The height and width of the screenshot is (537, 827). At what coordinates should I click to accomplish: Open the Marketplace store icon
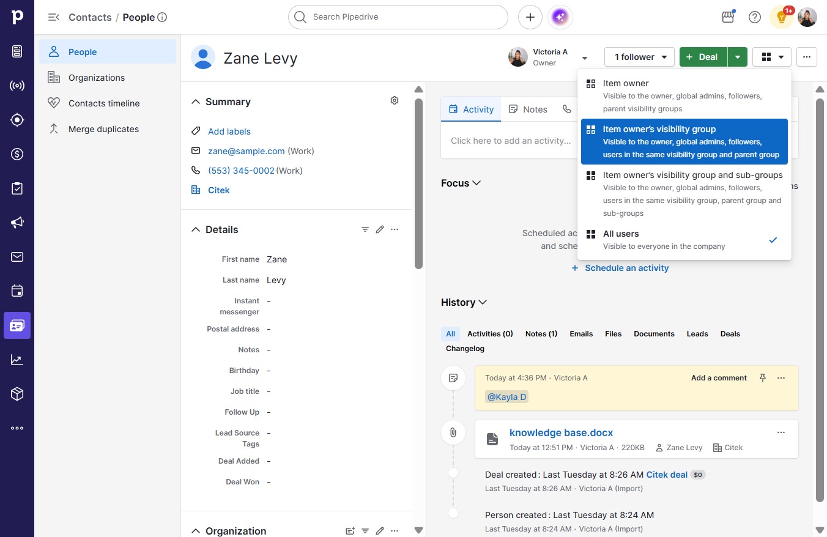point(728,17)
